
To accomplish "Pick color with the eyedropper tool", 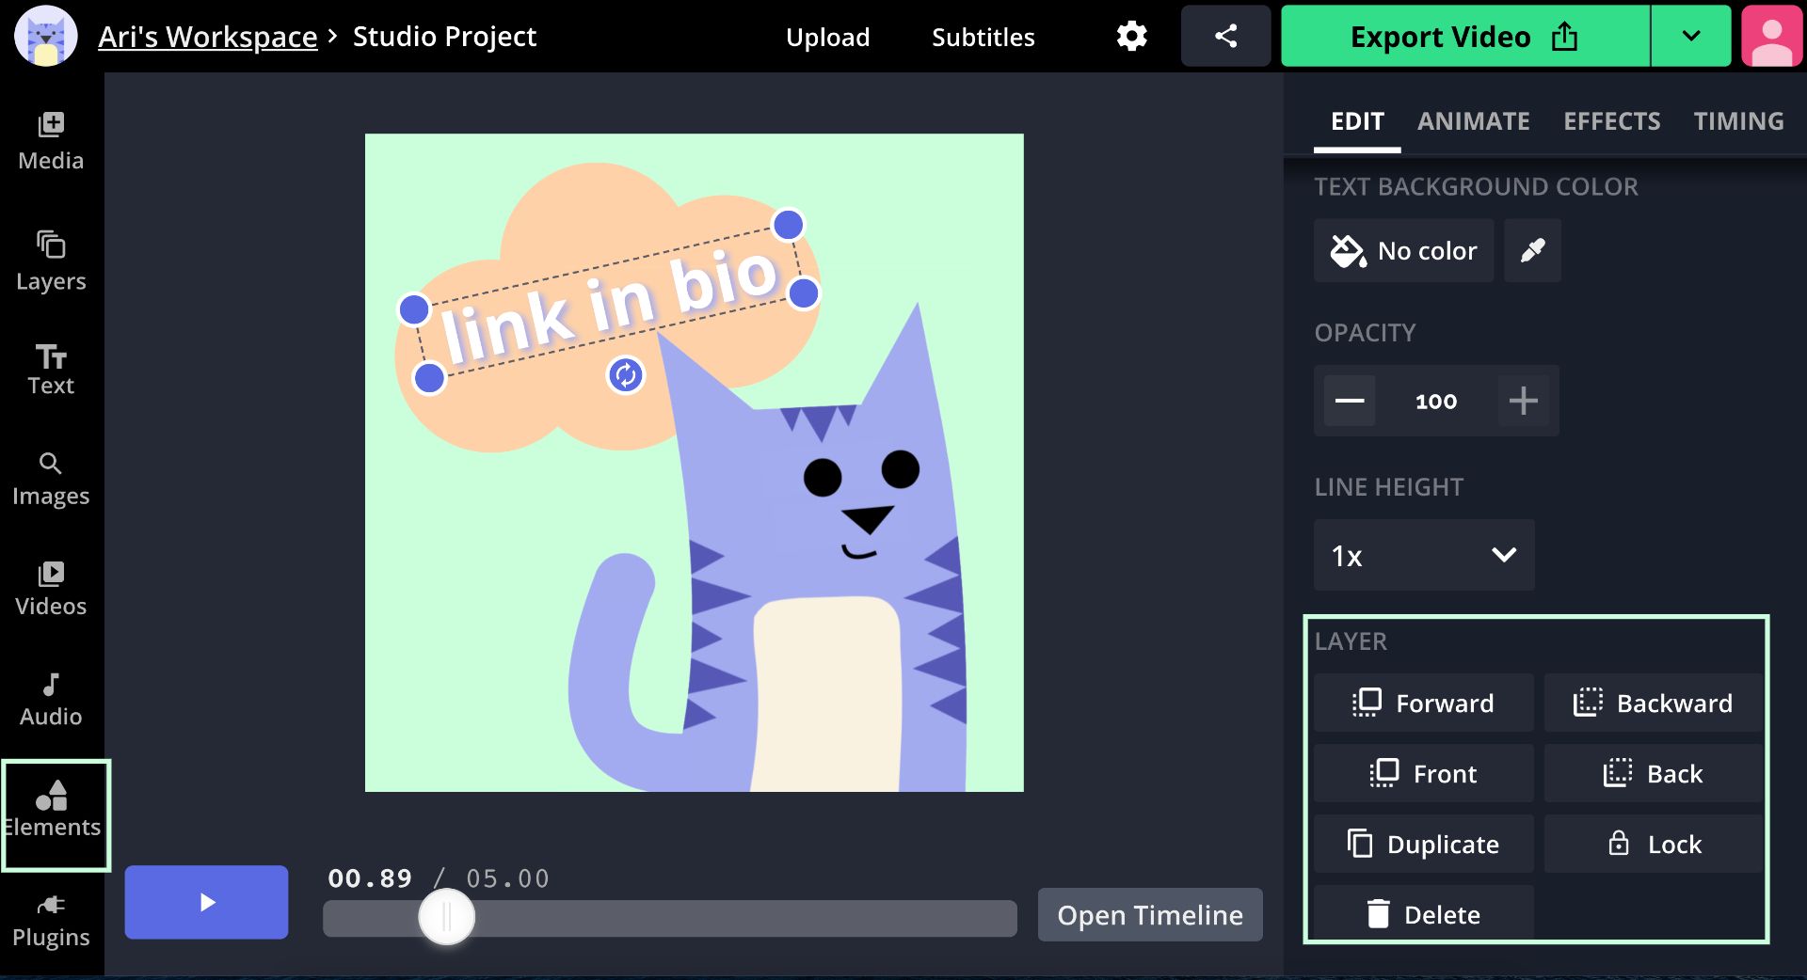I will [1532, 251].
